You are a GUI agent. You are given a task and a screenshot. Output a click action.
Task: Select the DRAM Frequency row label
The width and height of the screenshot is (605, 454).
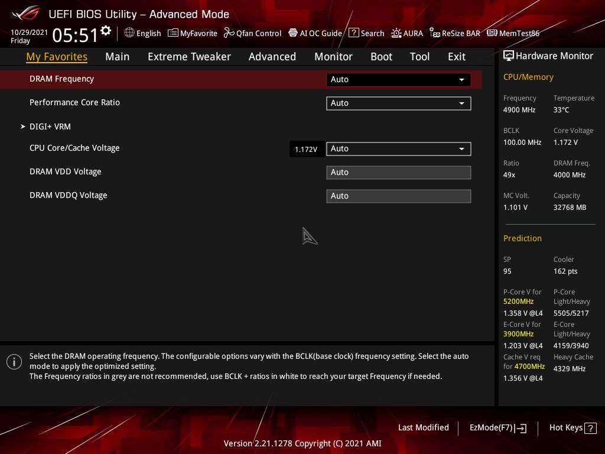point(61,79)
